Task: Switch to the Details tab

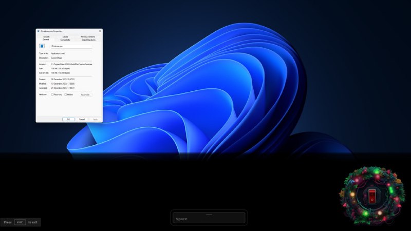Action: [65, 37]
